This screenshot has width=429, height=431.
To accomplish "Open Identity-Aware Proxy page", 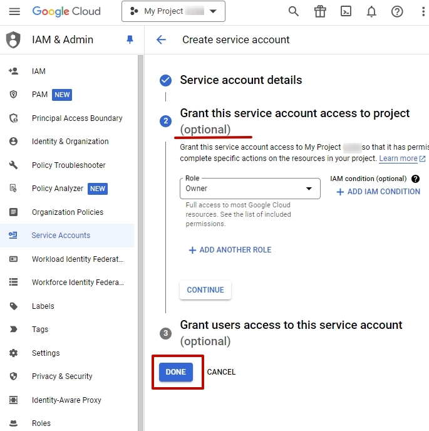I will click(x=68, y=400).
